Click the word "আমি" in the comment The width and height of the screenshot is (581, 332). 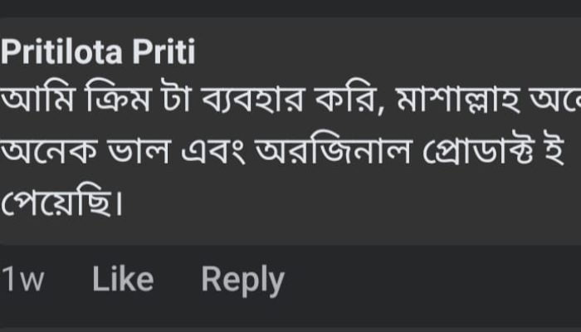point(35,103)
